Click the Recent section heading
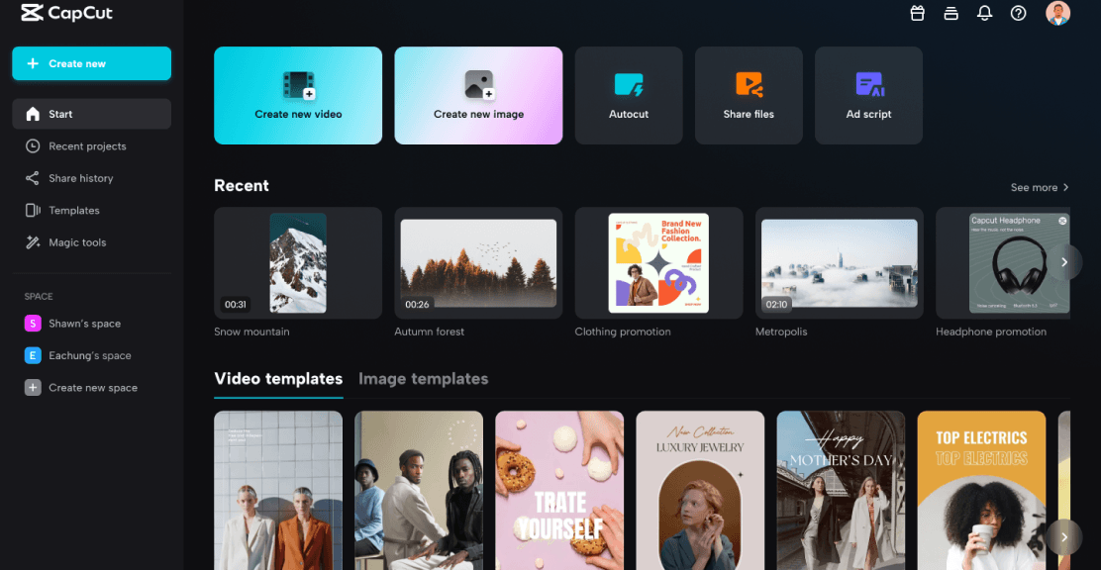Screen dimensions: 1101x570 click(242, 185)
